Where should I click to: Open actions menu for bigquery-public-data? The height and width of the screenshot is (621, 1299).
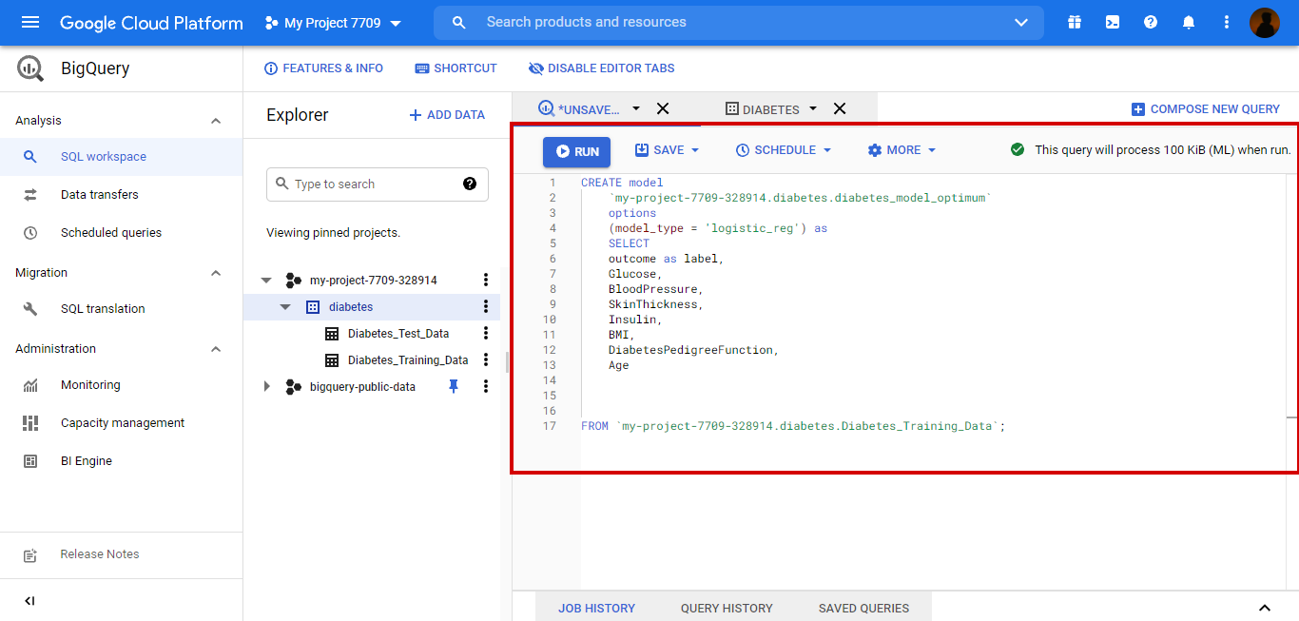pyautogui.click(x=486, y=386)
